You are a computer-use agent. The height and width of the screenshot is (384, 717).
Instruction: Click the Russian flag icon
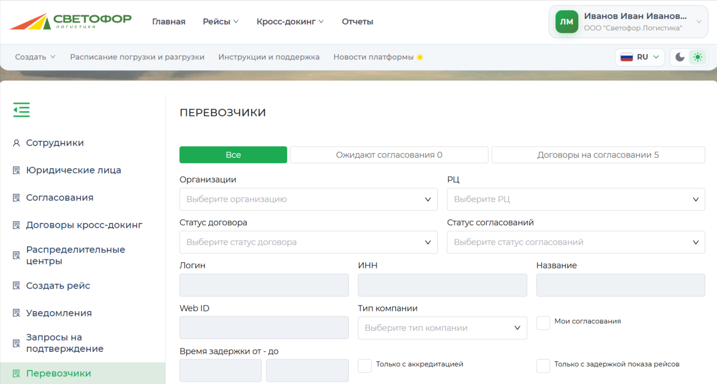coord(627,57)
